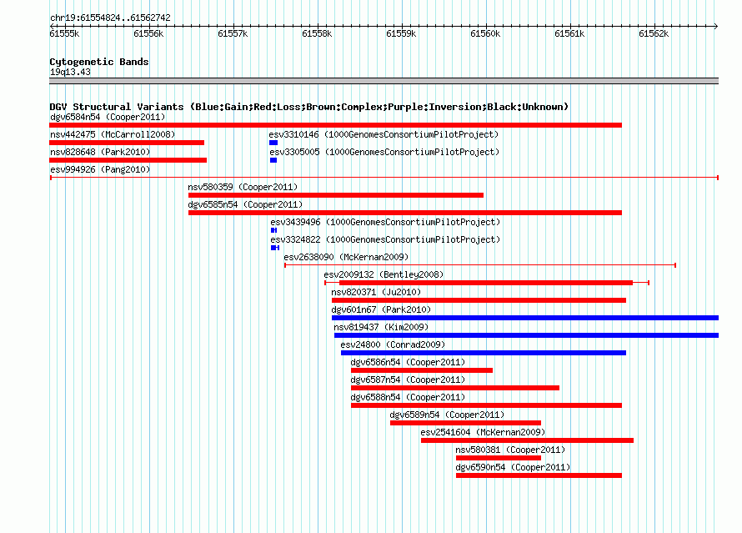
Task: Click the 61557k ruler position label
Action: 233,33
